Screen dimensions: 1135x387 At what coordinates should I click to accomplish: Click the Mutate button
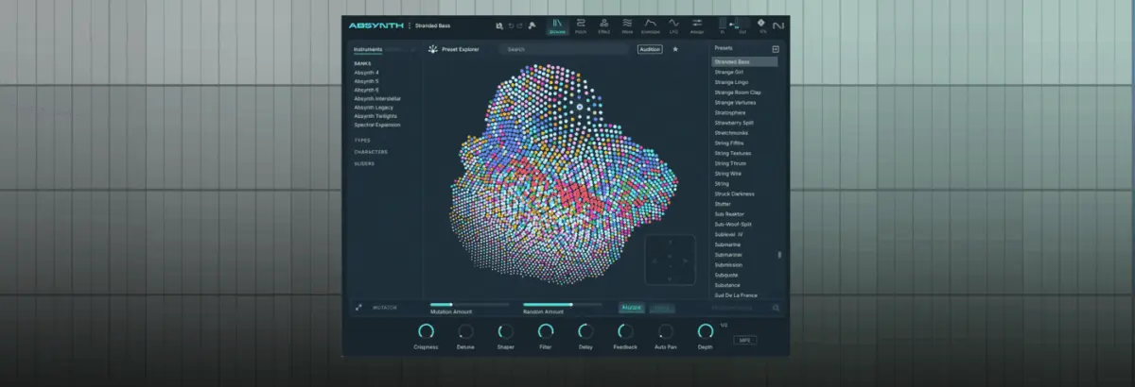tap(632, 308)
